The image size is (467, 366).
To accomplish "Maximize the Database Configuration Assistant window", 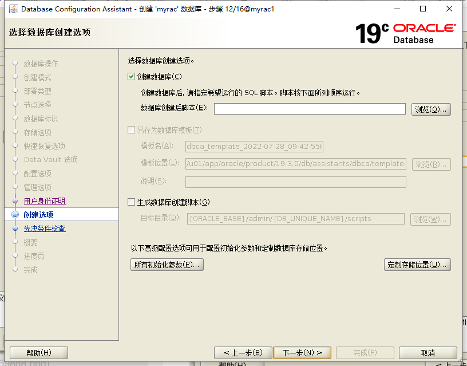I will pyautogui.click(x=422, y=9).
